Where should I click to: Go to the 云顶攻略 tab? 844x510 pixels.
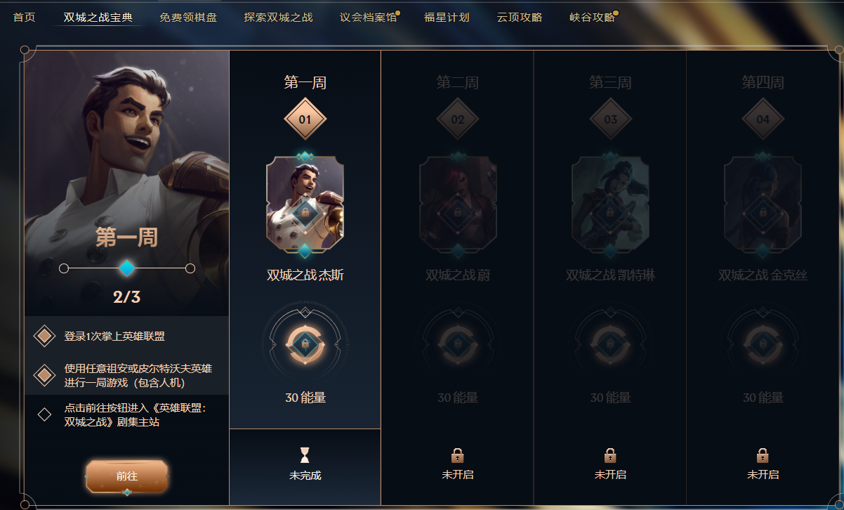520,17
